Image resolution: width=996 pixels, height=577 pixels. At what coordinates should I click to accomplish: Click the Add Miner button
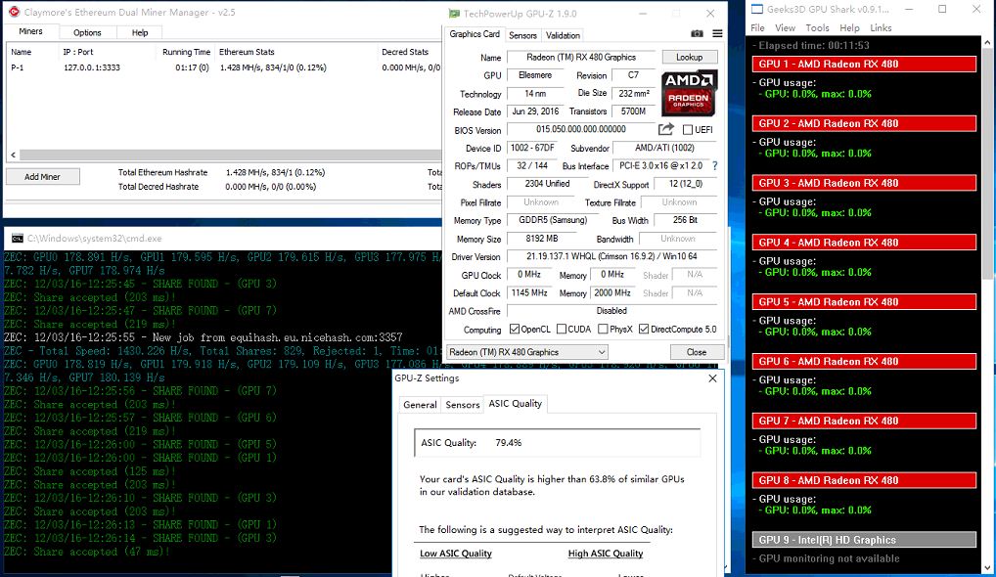42,177
